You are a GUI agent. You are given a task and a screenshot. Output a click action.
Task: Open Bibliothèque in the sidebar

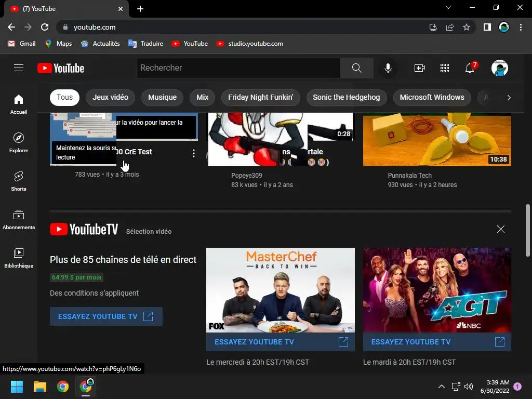pos(19,258)
